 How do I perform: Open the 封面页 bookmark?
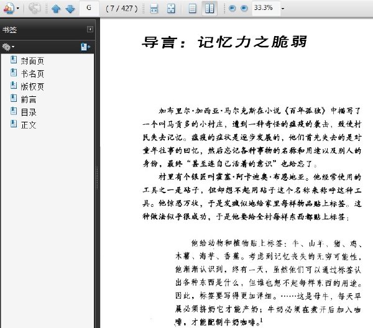[32, 61]
